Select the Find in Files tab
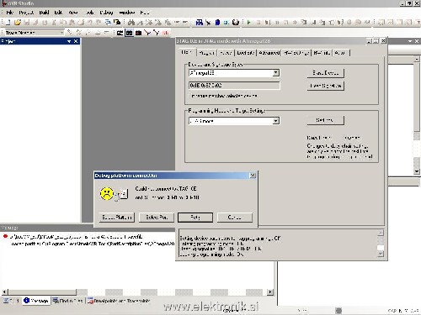Screen dimensions: 421x315 click(68, 301)
